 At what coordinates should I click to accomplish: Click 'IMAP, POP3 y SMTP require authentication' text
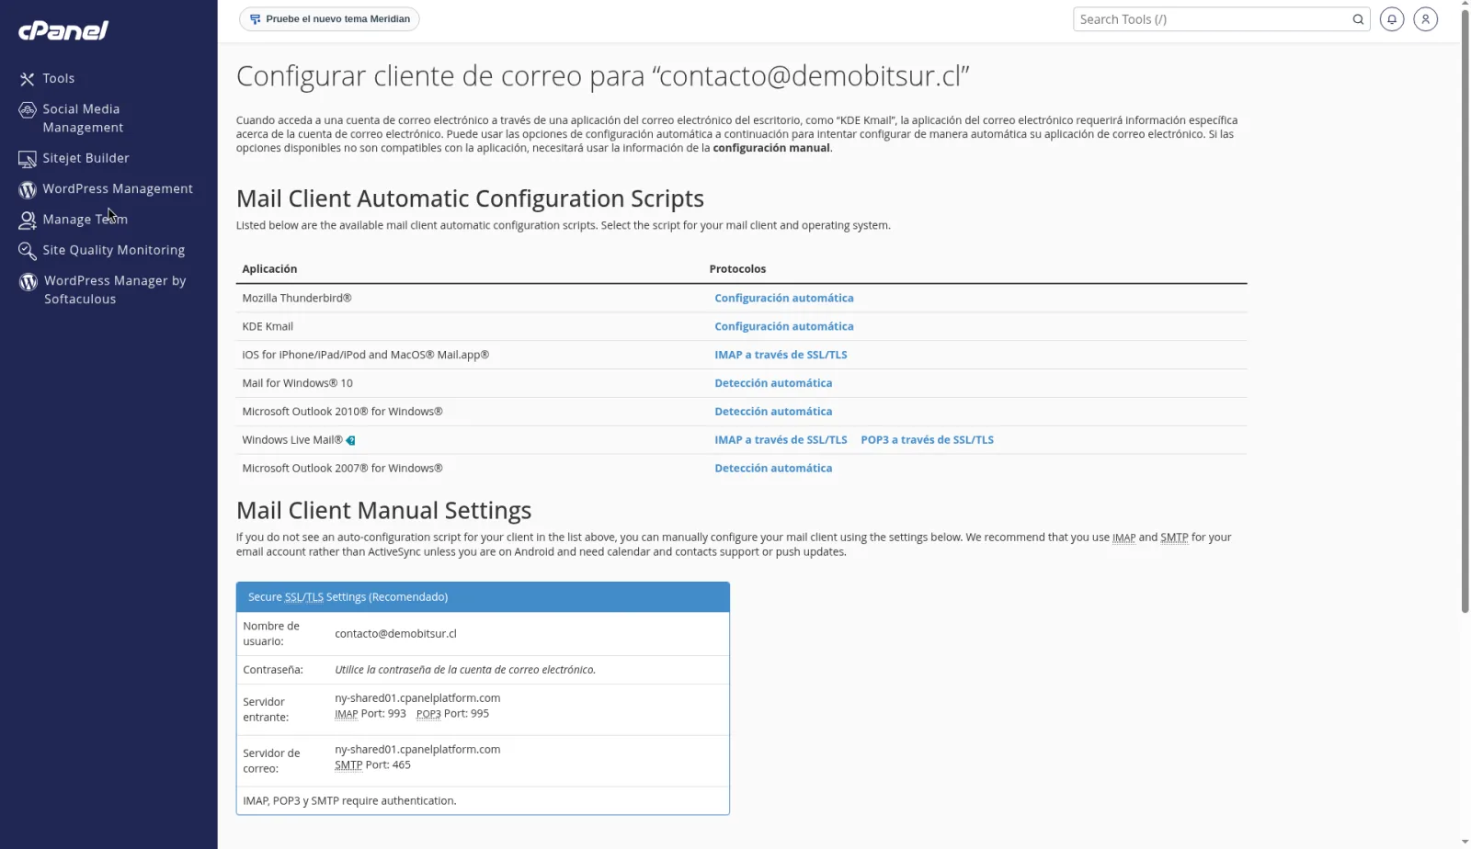[x=349, y=801]
